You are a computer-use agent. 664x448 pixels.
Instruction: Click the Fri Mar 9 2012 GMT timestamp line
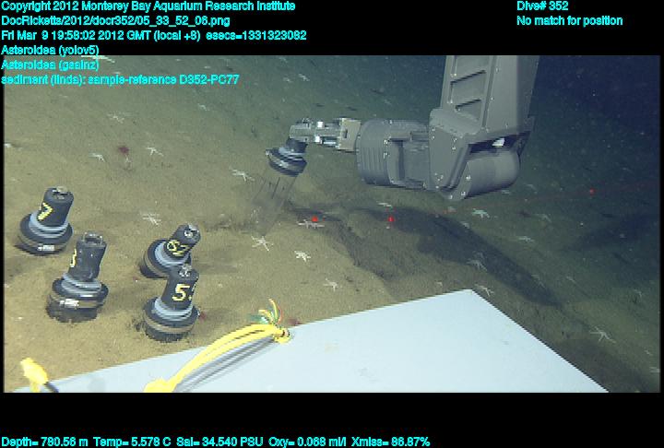point(154,35)
